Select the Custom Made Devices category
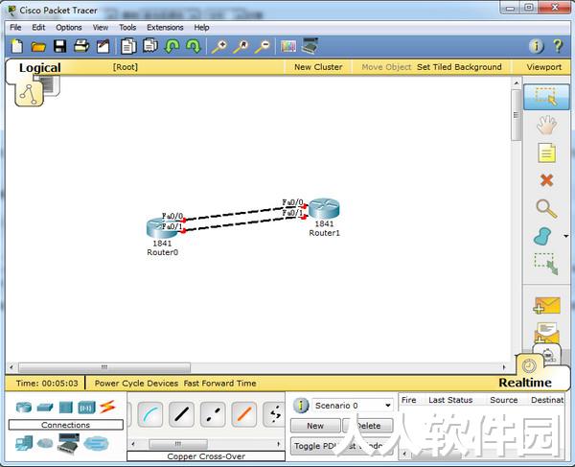The width and height of the screenshot is (575, 467). coord(68,443)
